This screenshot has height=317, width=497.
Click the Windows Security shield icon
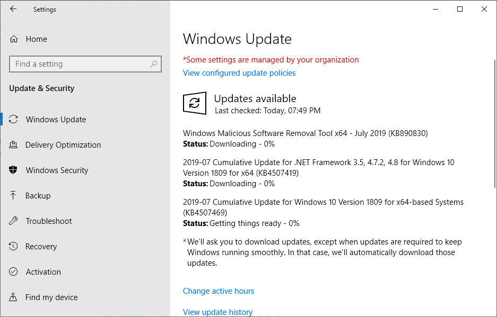pos(13,170)
